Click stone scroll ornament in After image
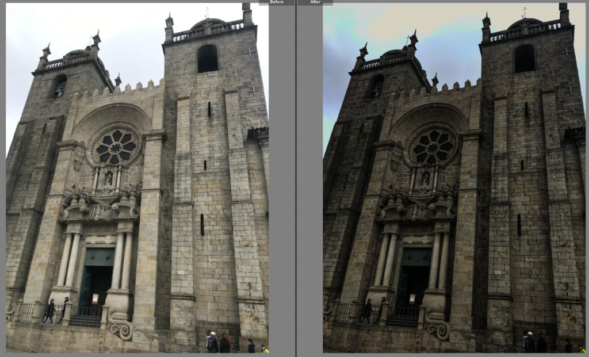Screen dimensions: 589x357 439,330
